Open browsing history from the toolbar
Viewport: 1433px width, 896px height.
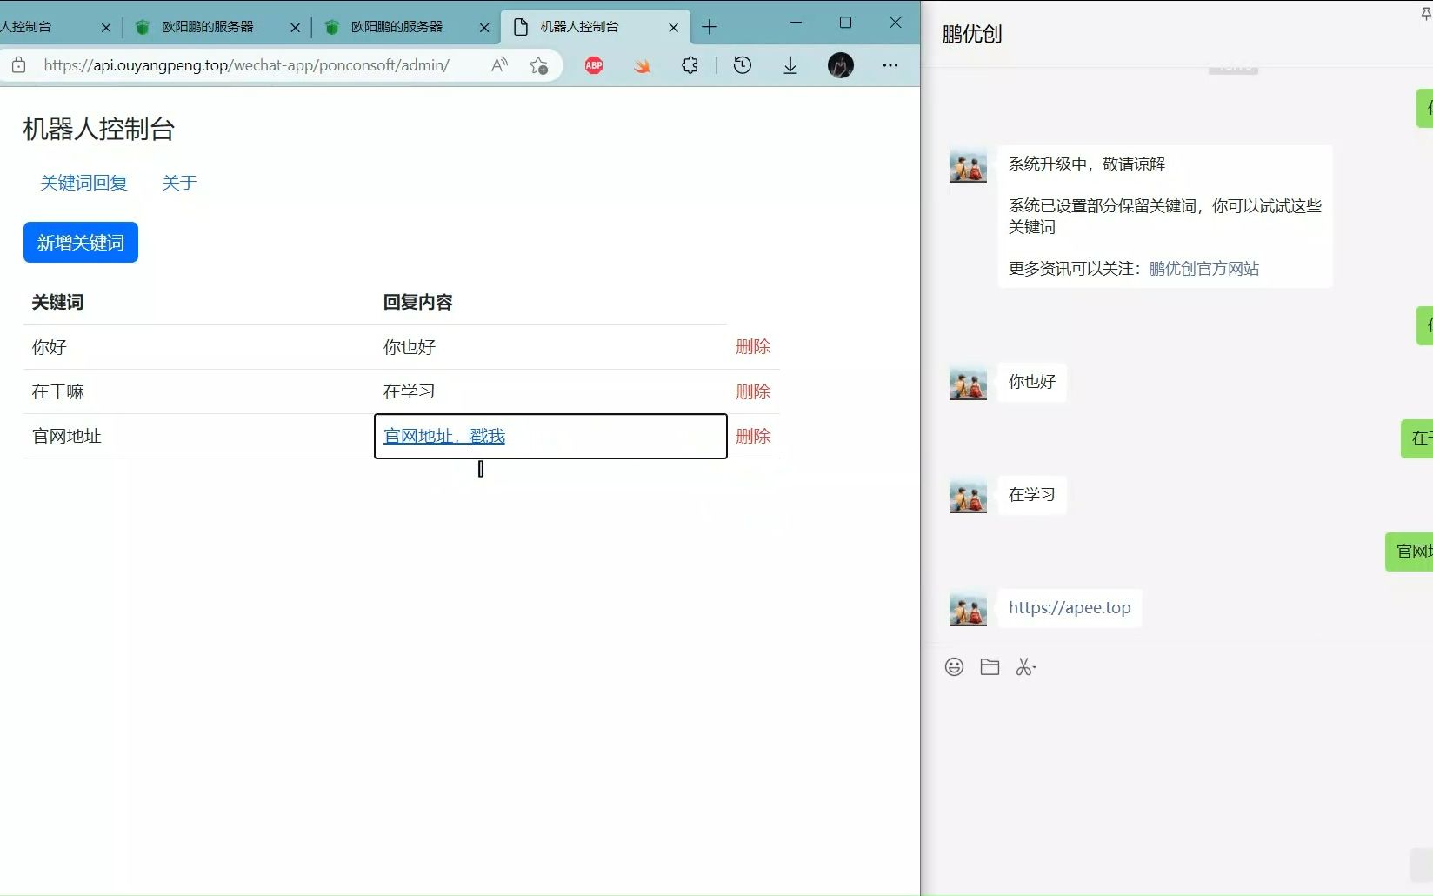point(742,65)
